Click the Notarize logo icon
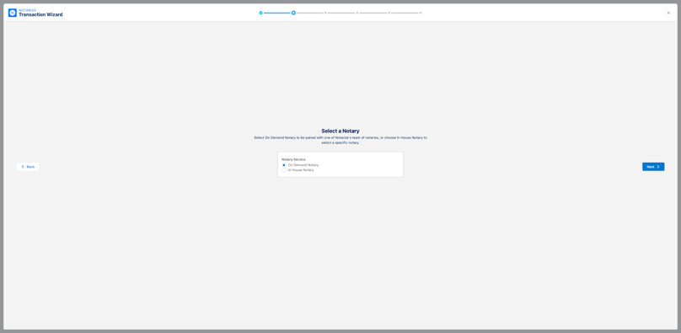Screen dimensions: 681x333 12,13
